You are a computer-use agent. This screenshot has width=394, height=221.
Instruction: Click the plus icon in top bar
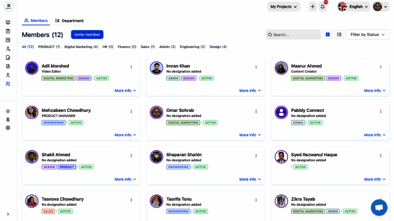coord(313,6)
